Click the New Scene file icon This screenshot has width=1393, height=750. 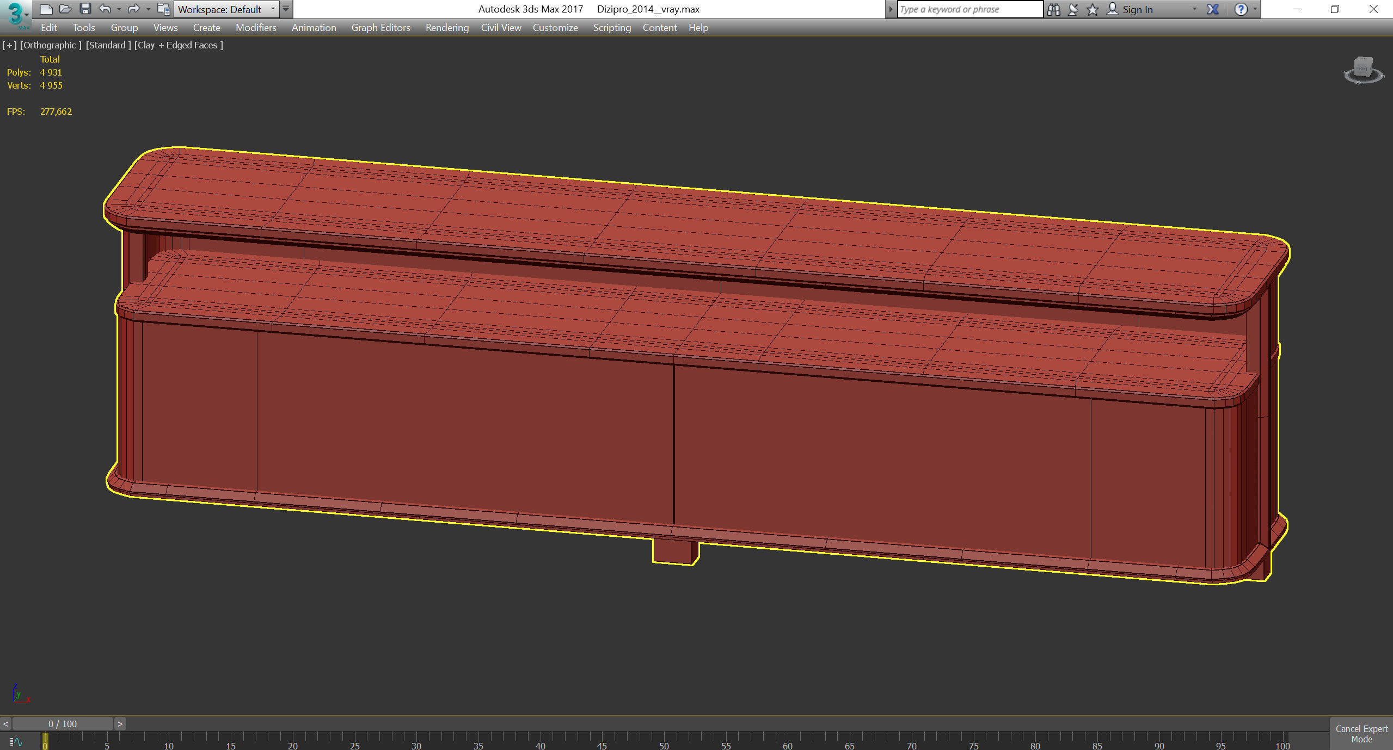point(46,9)
